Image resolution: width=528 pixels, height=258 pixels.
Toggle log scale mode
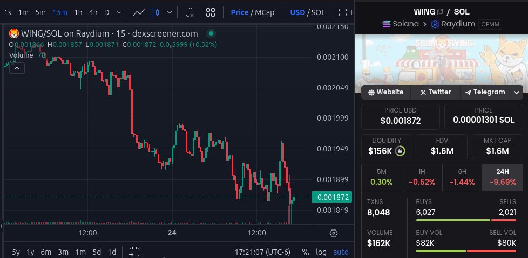[321, 252]
